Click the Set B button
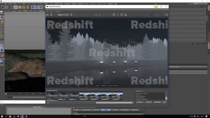This screenshot has height=118, width=210. (x=149, y=102)
